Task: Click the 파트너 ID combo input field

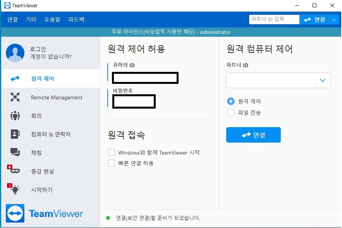Action: pos(271,80)
